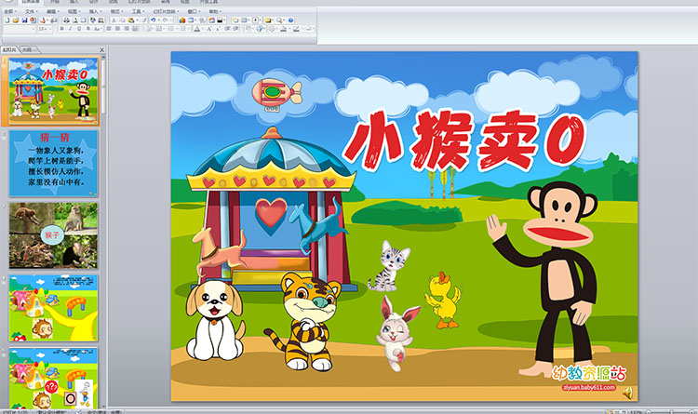Select slide 1 thumbnail titled 小猴卖0

(53, 91)
